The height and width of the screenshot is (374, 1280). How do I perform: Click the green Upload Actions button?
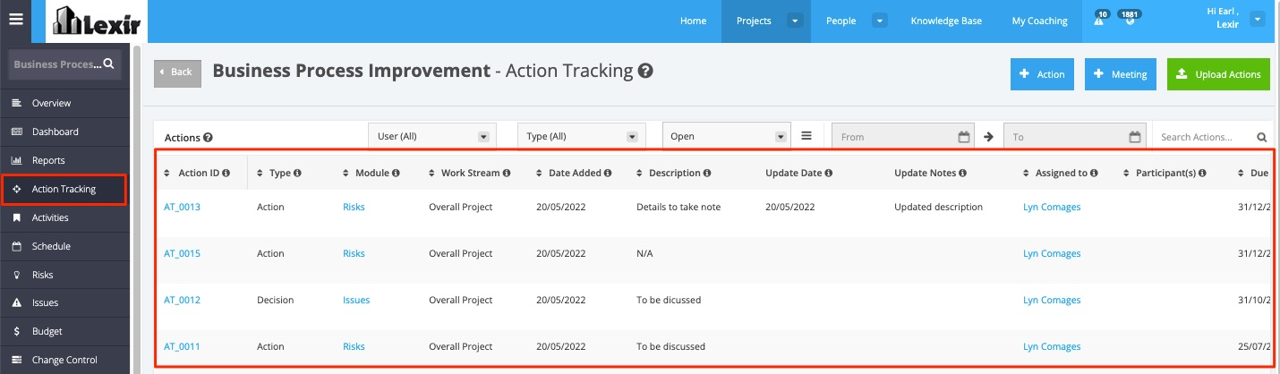[1218, 74]
